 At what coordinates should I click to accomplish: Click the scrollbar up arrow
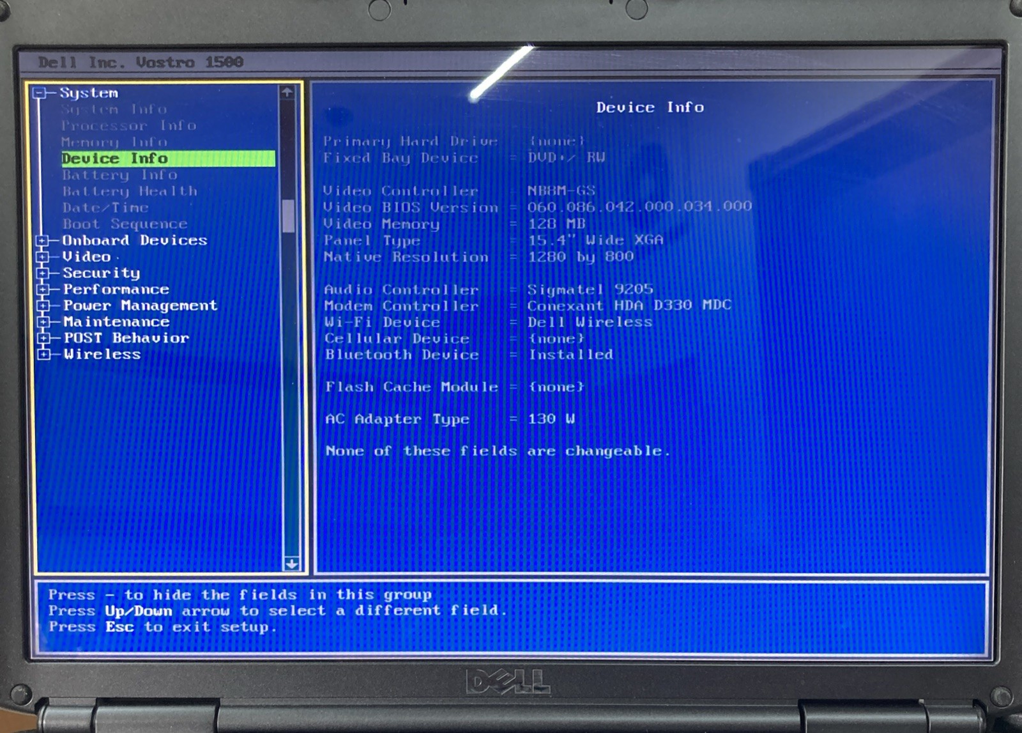click(287, 93)
